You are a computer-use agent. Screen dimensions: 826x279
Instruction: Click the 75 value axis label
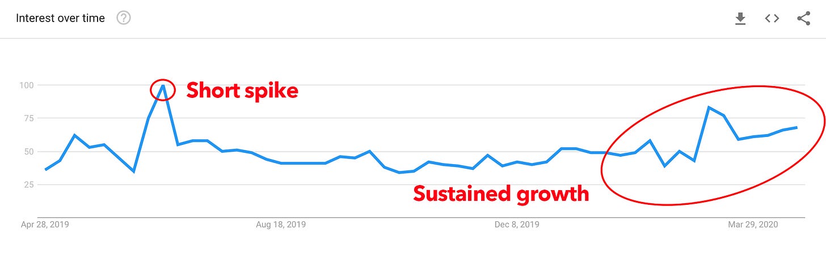29,118
